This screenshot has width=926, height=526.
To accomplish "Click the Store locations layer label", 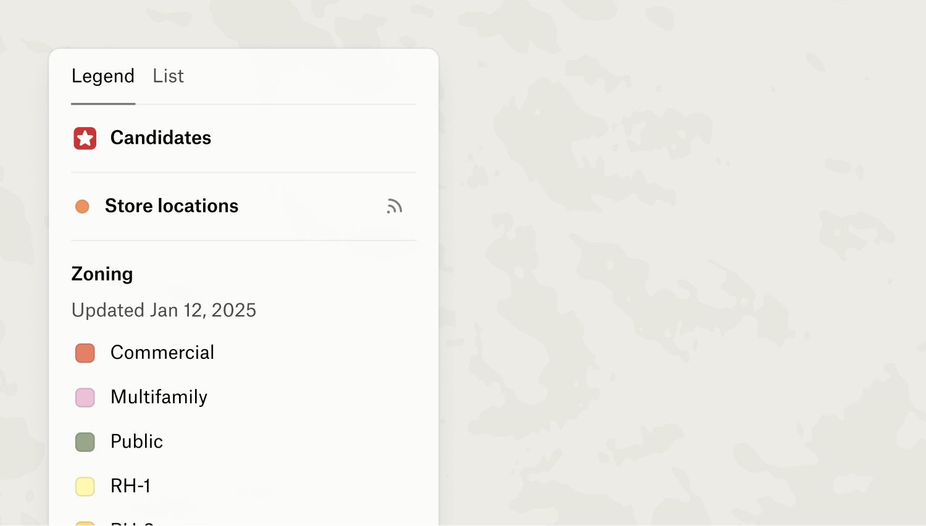I will click(x=172, y=206).
